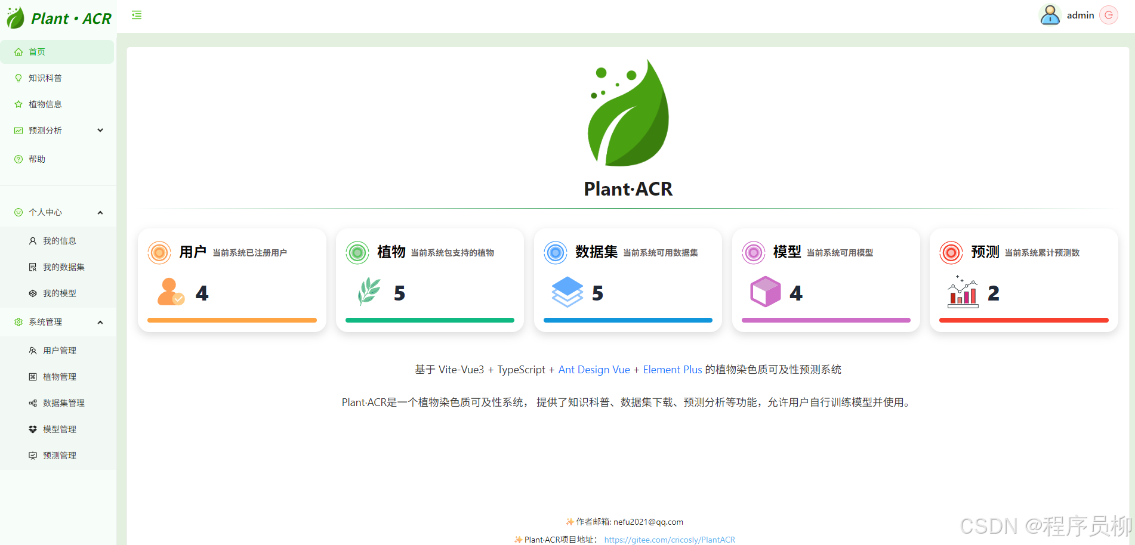This screenshot has width=1135, height=545.
Task: Click the logout icon beside admin
Action: pyautogui.click(x=1108, y=15)
